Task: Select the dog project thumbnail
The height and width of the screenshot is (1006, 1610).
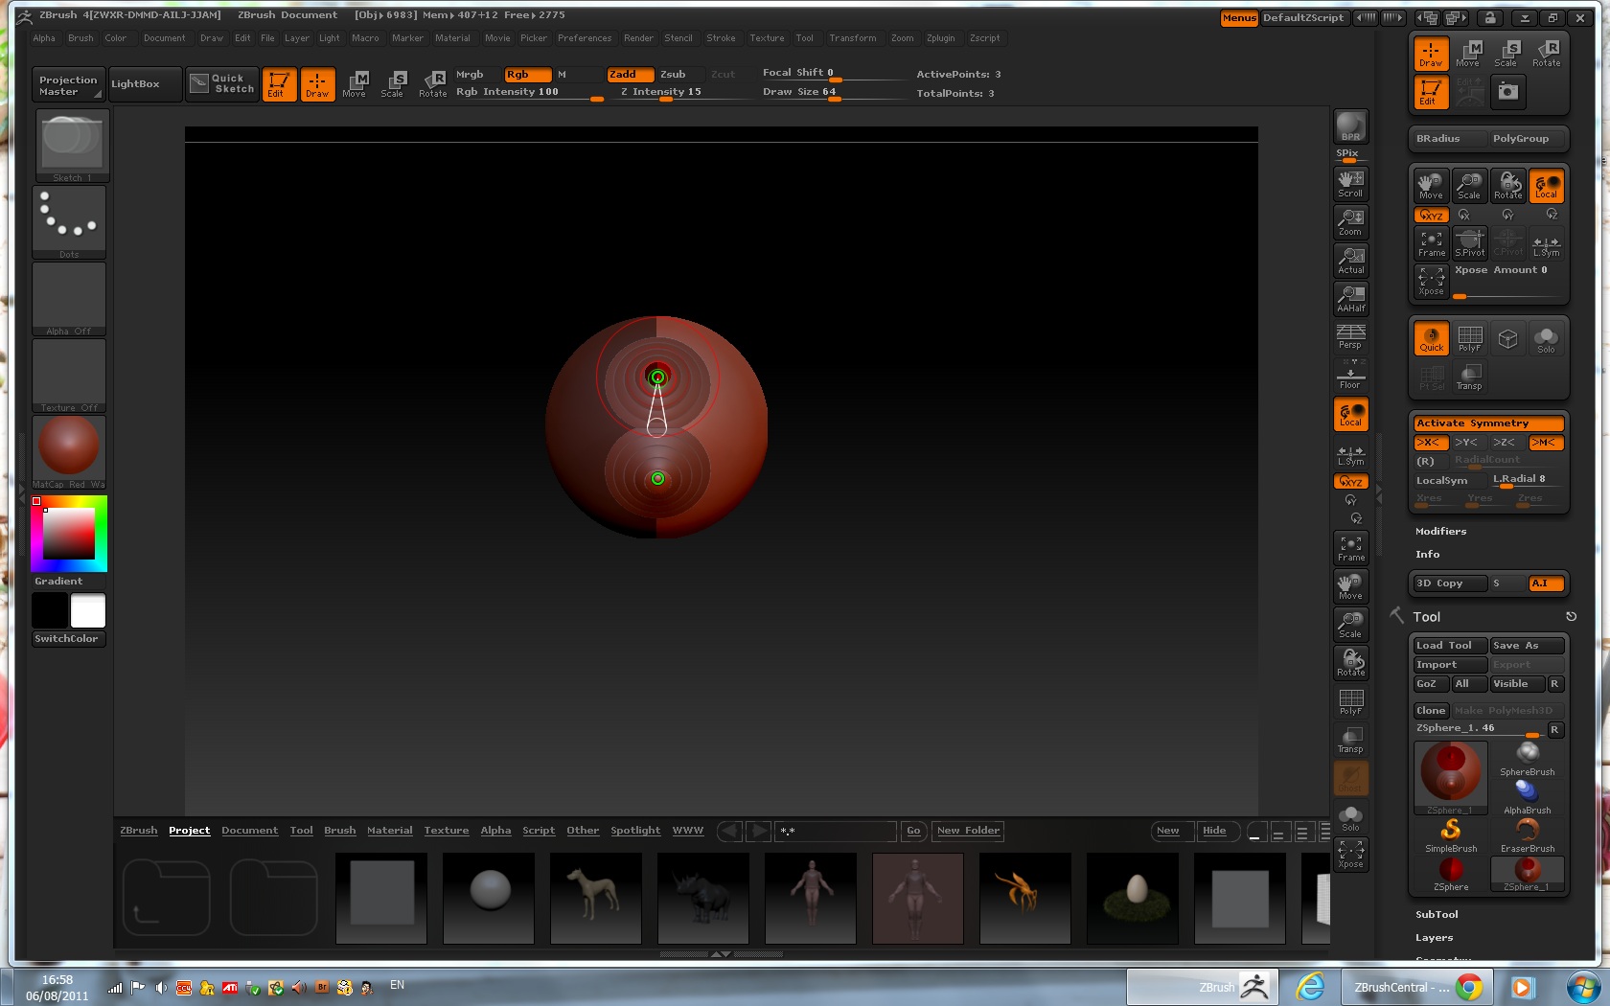Action: click(595, 899)
